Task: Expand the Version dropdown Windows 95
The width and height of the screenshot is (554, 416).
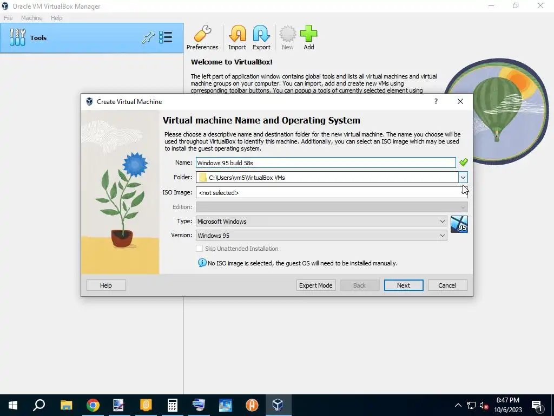Action: [321, 235]
